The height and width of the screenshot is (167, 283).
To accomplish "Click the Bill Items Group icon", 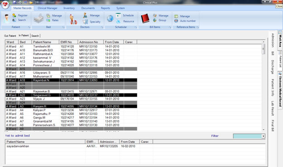I will tap(155, 20).
